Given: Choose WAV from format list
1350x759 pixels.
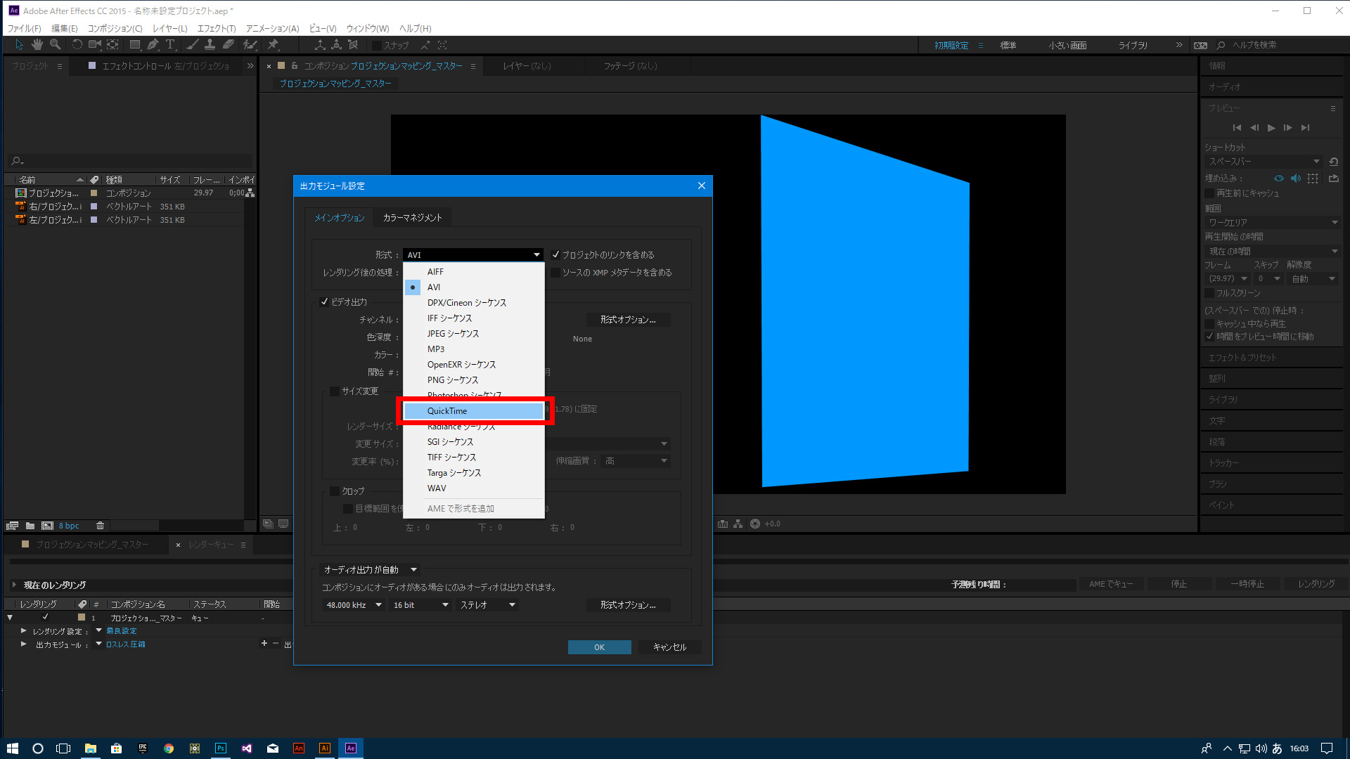Looking at the screenshot, I should click(474, 488).
